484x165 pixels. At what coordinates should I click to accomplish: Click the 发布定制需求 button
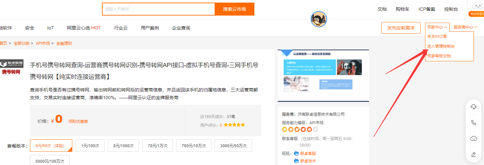[x=401, y=28]
